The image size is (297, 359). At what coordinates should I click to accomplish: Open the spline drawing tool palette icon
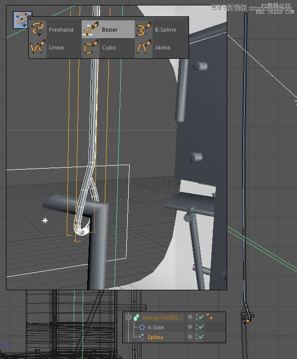tap(22, 20)
